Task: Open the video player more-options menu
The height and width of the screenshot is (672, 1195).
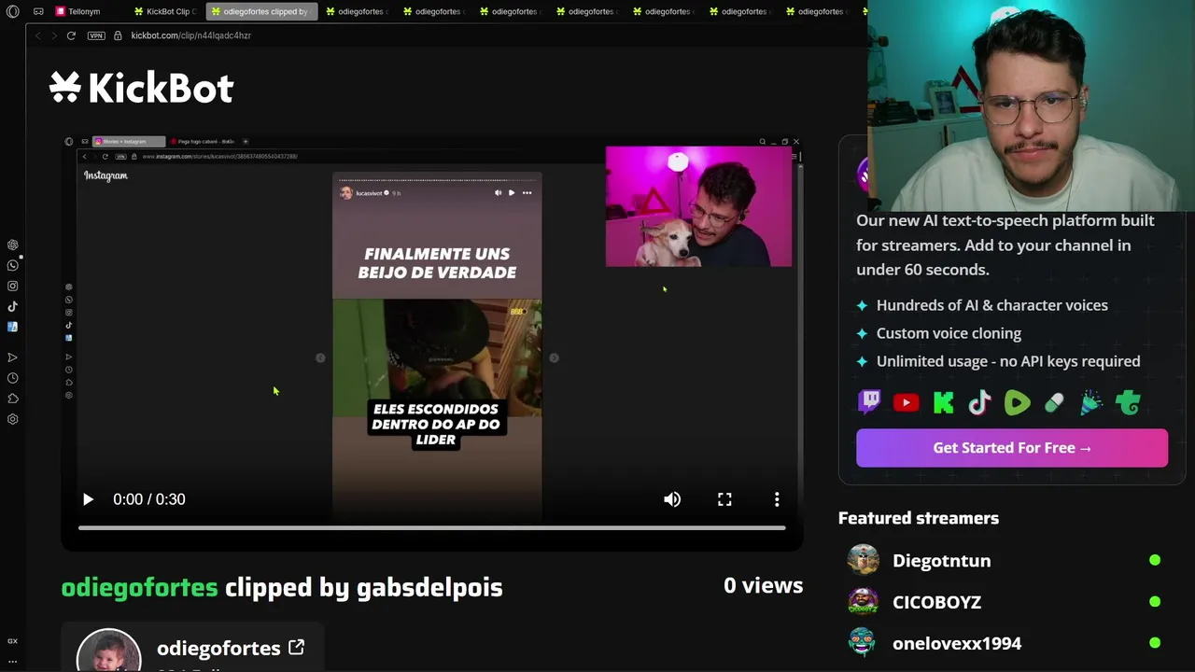Action: pos(777,499)
